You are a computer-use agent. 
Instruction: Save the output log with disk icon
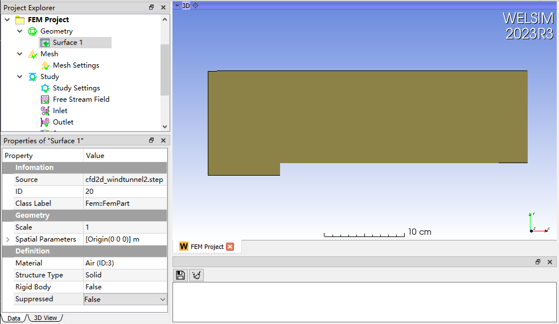(x=180, y=275)
